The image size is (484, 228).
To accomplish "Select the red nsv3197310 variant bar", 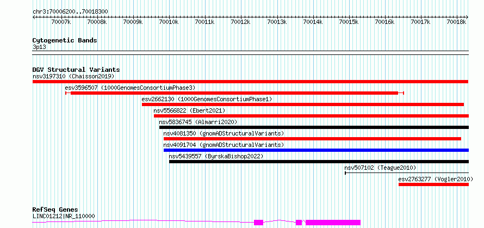I will tap(250, 82).
